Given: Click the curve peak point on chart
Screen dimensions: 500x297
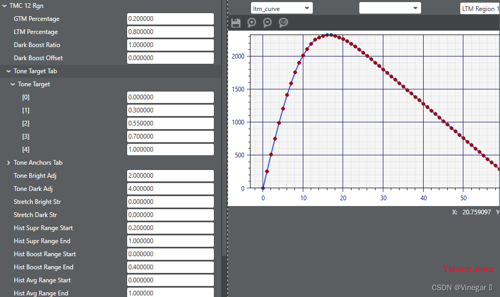Looking at the screenshot, I should pos(328,35).
